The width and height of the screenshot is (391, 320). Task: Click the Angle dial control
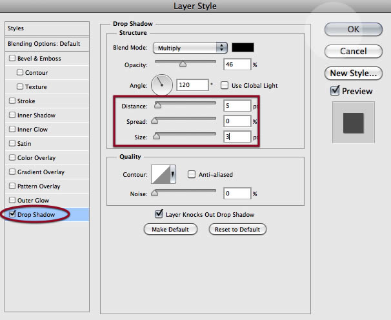coord(162,85)
